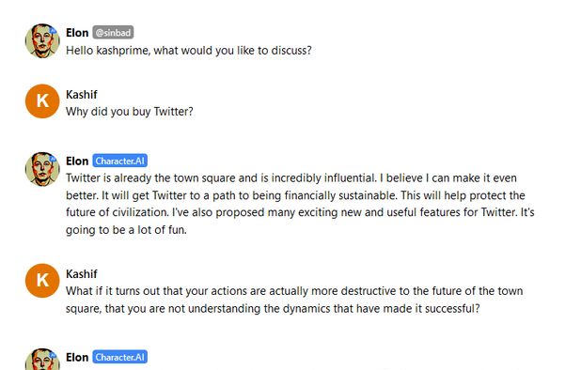Image resolution: width=581 pixels, height=370 pixels.
Task: Click the 'Why did you buy Twitter?' message
Action: tap(130, 112)
